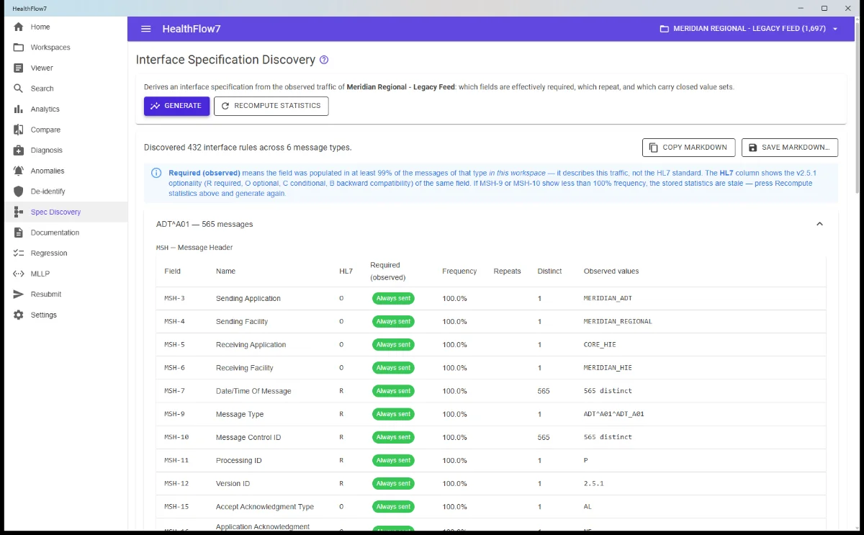Select Workspaces in the sidebar
This screenshot has width=864, height=535.
point(64,48)
